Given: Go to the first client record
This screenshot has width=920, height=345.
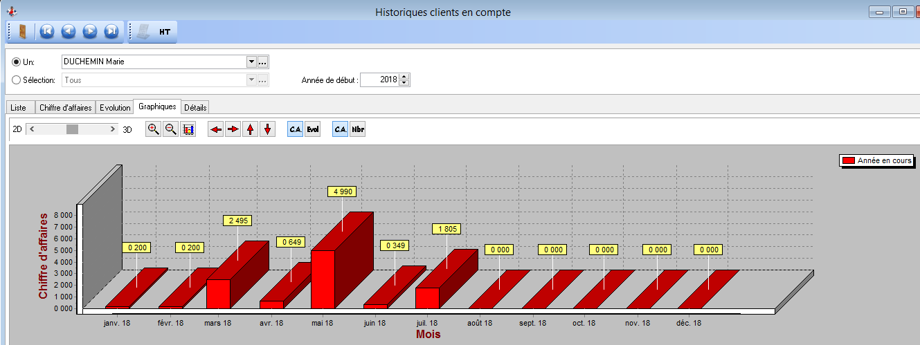Looking at the screenshot, I should pyautogui.click(x=47, y=31).
